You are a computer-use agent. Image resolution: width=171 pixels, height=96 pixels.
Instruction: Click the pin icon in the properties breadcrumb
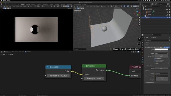pos(169,37)
